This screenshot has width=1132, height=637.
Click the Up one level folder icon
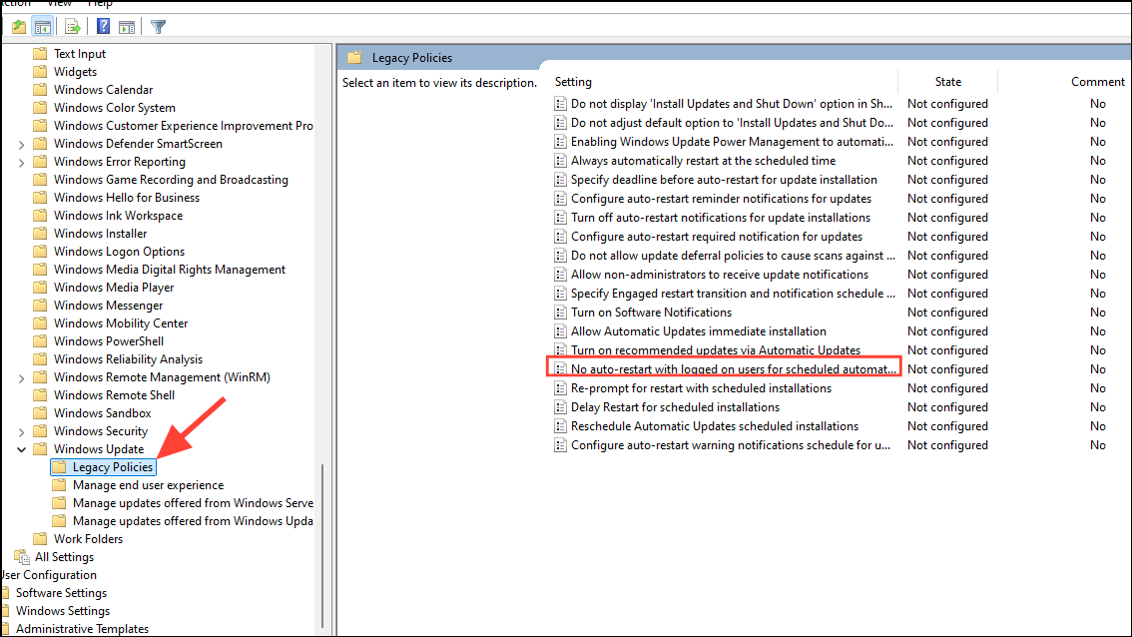(x=18, y=26)
